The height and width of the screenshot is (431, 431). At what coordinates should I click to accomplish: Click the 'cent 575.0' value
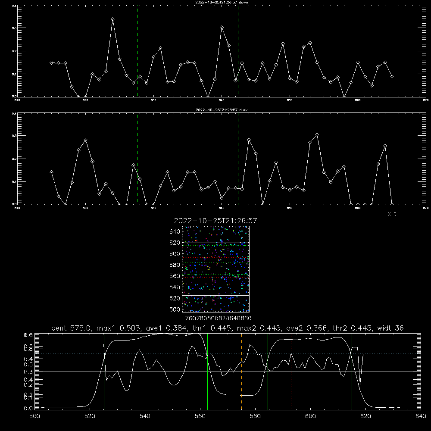pyautogui.click(x=72, y=328)
